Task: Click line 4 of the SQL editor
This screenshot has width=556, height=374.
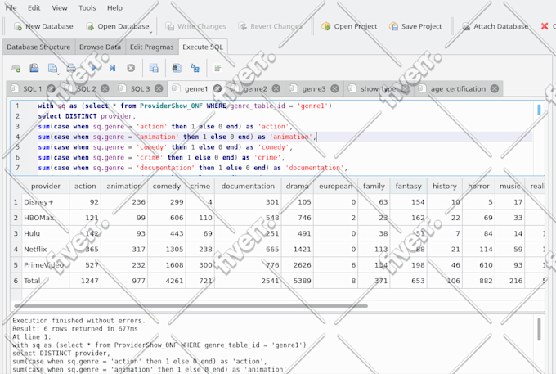Action: pyautogui.click(x=284, y=137)
